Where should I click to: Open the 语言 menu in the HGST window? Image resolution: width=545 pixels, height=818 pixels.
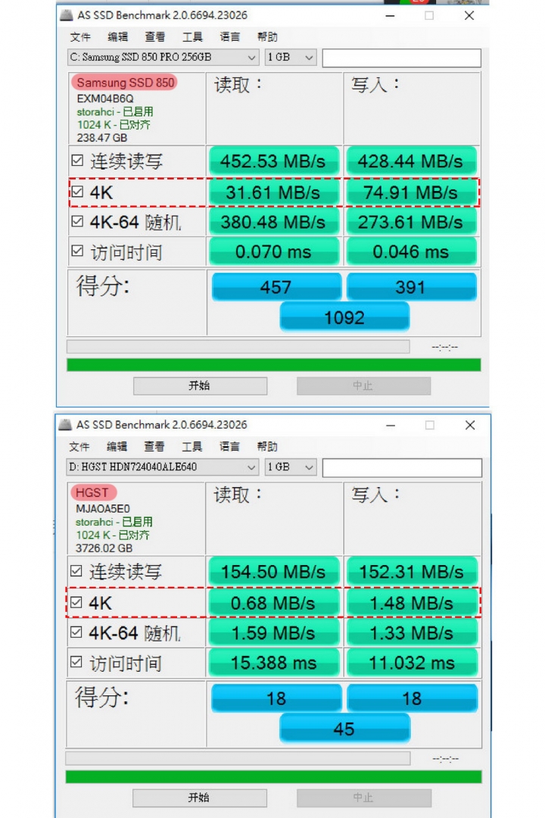coord(230,447)
